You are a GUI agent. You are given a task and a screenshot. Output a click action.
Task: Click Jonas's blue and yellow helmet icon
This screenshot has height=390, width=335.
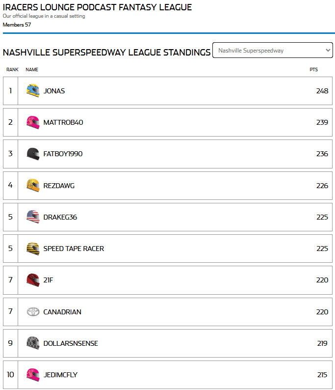coord(33,91)
